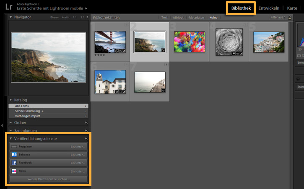304x189 pixels.
Task: Enable the Text library filter
Action: tap(164, 18)
